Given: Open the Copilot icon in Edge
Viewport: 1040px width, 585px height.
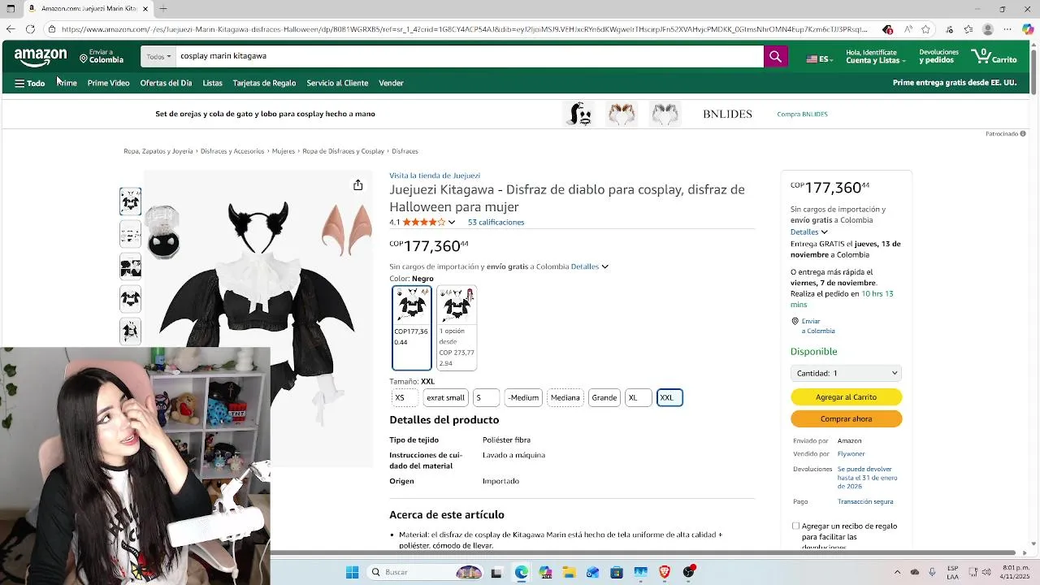Looking at the screenshot, I should [x=1029, y=29].
